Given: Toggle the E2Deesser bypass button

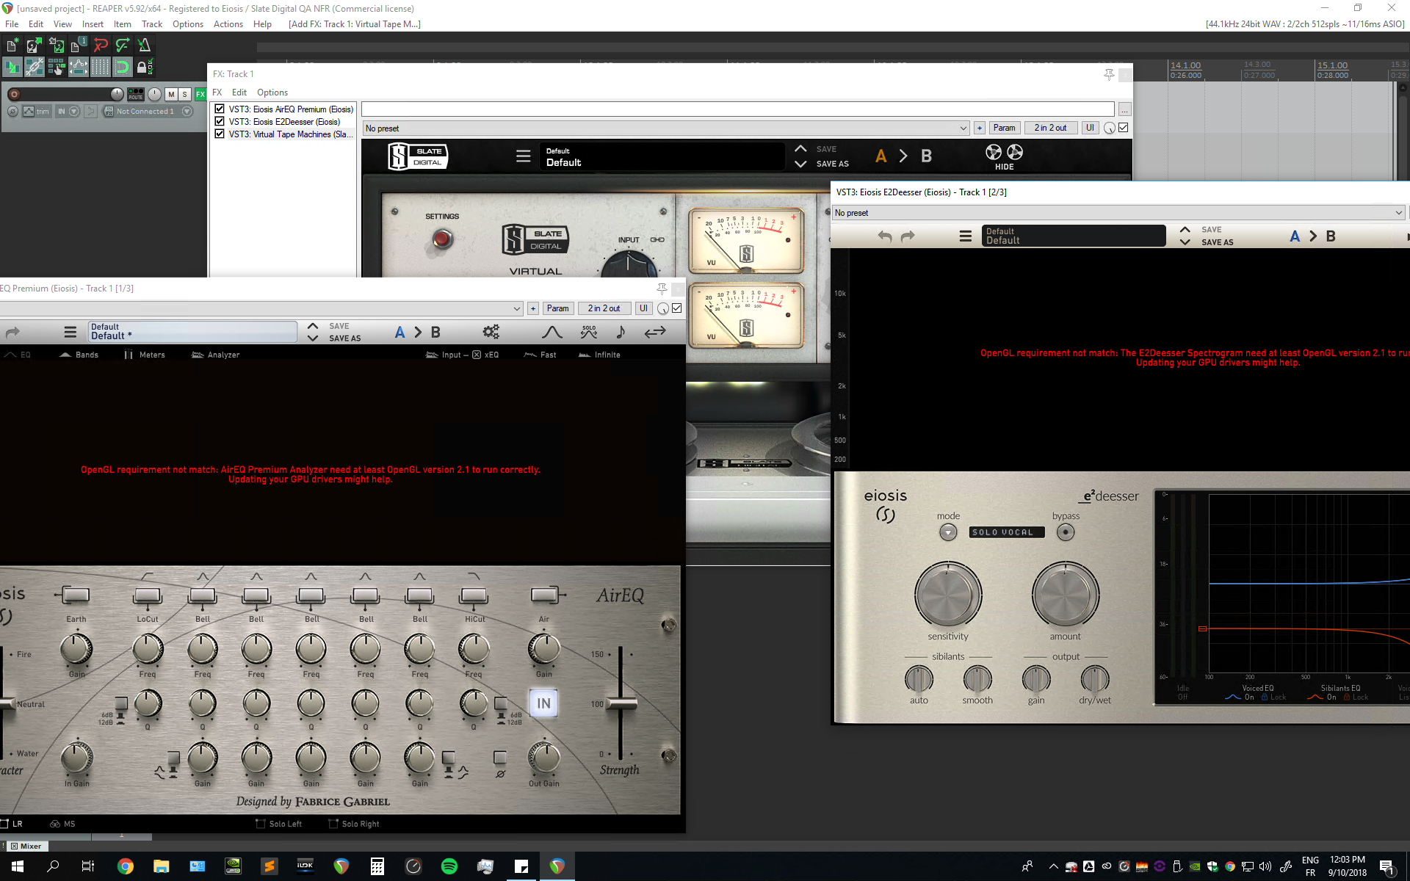Looking at the screenshot, I should pos(1065,532).
